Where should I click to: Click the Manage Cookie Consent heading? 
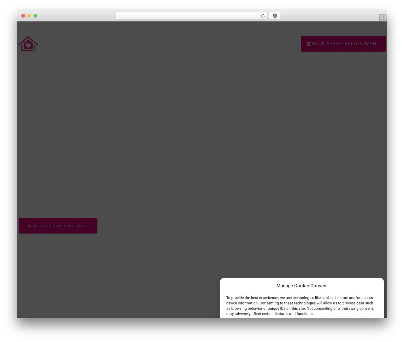(302, 286)
